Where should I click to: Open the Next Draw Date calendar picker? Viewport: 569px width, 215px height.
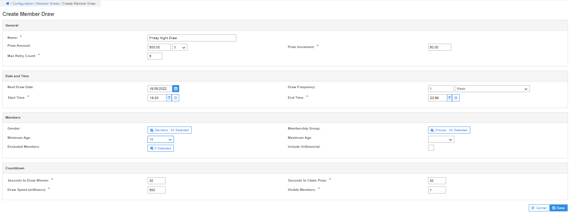175,89
